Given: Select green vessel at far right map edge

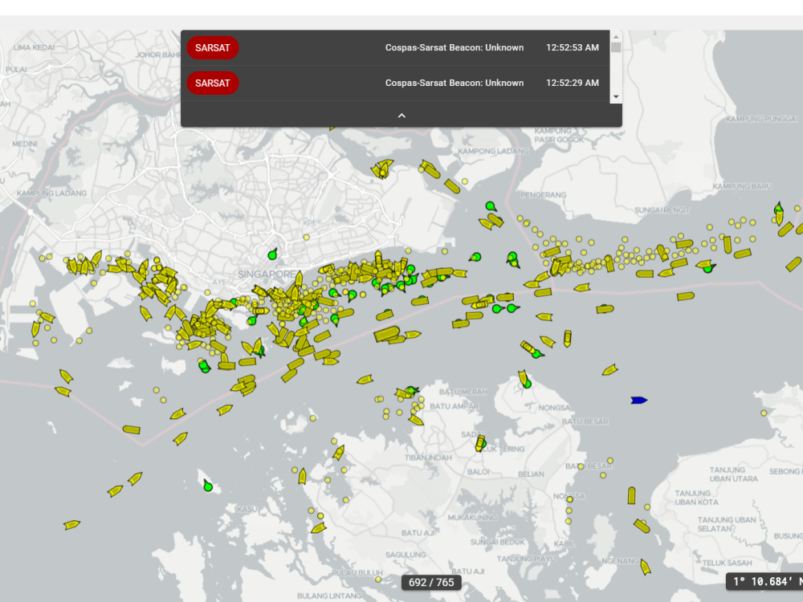Looking at the screenshot, I should (x=778, y=209).
